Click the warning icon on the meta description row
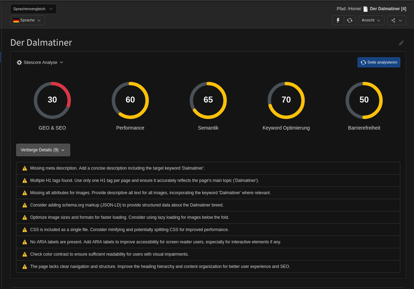 tap(25, 168)
